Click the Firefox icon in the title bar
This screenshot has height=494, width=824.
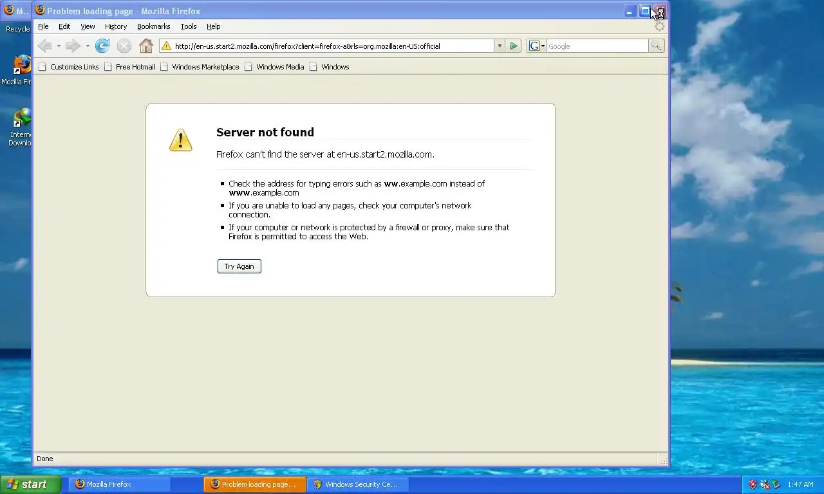pos(40,10)
